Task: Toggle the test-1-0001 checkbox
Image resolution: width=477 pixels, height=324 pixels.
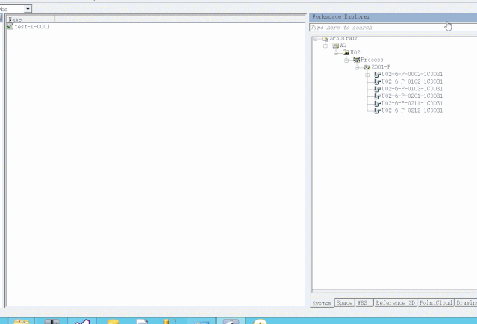Action: 10,26
